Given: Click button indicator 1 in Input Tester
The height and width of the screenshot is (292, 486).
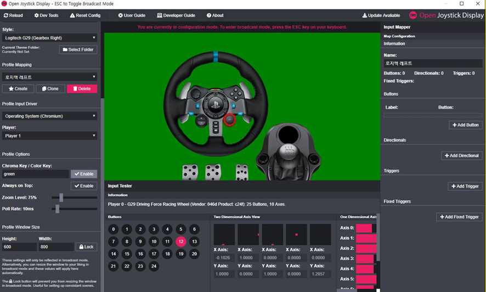Looking at the screenshot, I should [127, 229].
